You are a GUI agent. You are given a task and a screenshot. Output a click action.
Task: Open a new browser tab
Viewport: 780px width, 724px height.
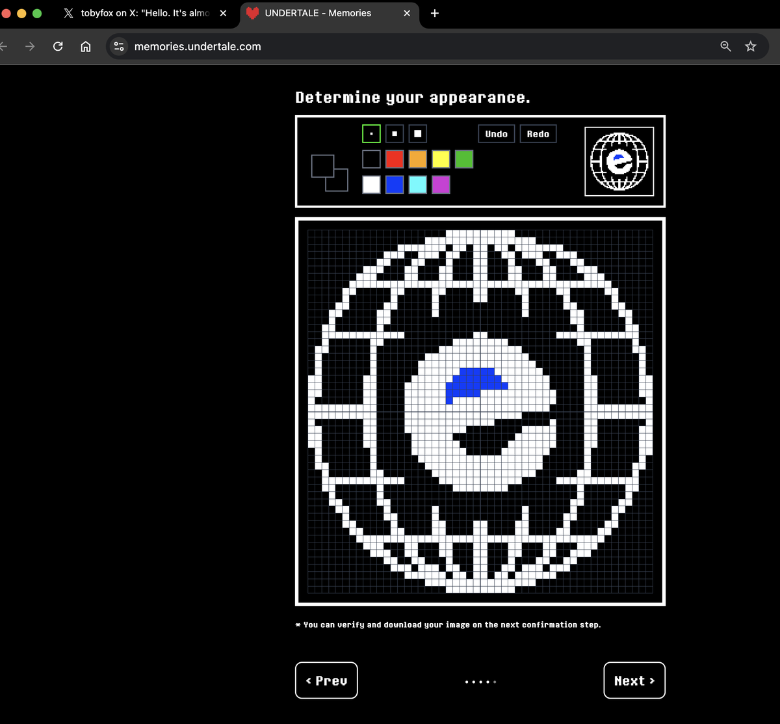pos(435,13)
